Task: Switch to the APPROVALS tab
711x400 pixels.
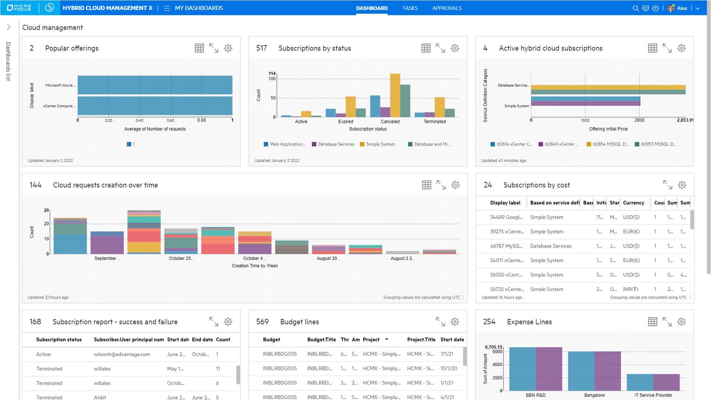Action: pos(446,8)
